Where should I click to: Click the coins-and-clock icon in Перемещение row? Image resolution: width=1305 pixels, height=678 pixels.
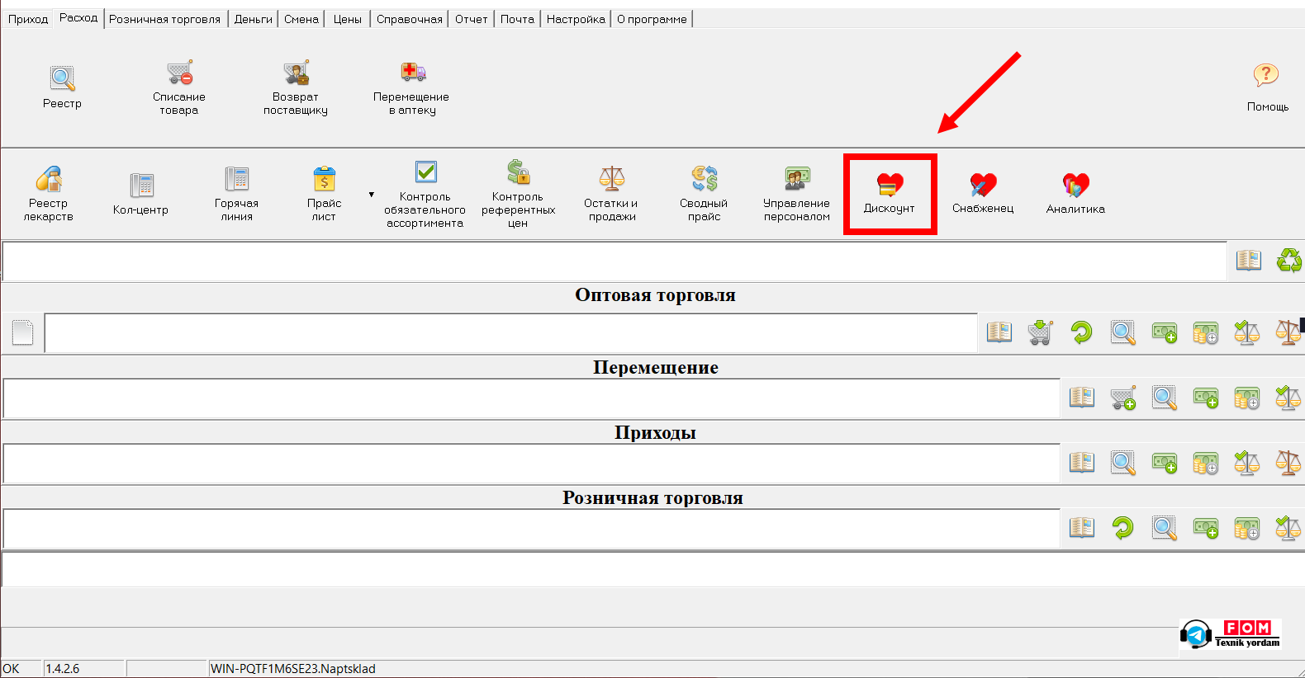tap(1247, 398)
